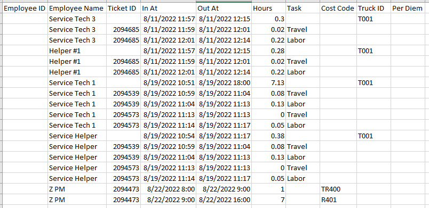This screenshot has height=208, width=429.
Task: Click Out At cell 8/19/2022 18:00
Action: (x=224, y=82)
